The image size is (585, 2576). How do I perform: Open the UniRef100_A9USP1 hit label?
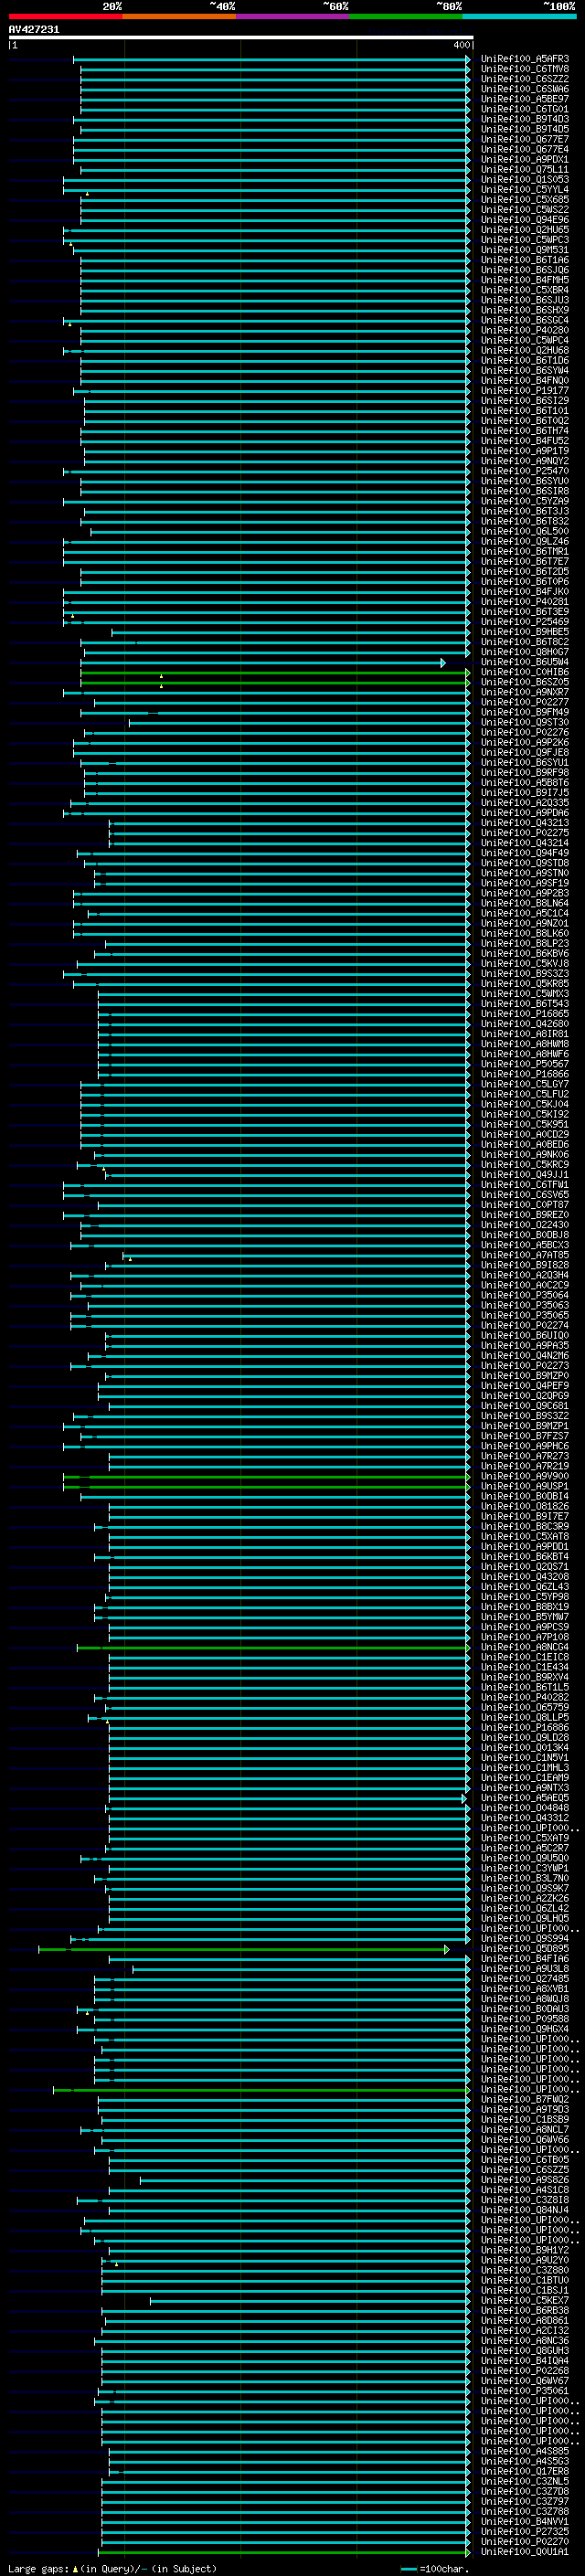click(524, 1486)
